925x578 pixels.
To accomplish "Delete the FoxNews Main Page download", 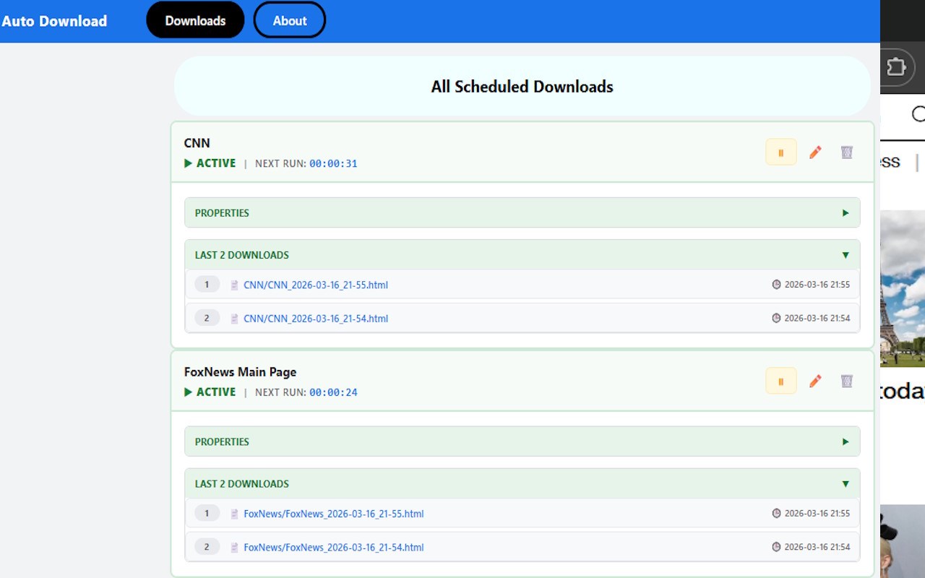I will click(847, 381).
